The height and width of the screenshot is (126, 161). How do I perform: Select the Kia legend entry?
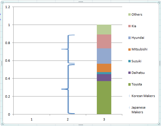pyautogui.click(x=132, y=26)
